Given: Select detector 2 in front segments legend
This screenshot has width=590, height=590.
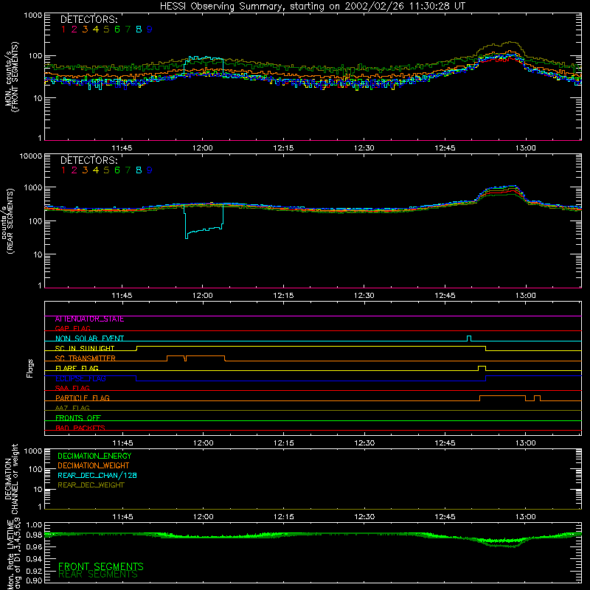Looking at the screenshot, I should pos(74,29).
